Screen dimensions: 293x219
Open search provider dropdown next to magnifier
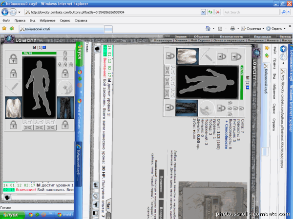289,12
